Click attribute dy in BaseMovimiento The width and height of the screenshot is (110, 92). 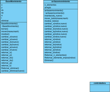(2, 13)
